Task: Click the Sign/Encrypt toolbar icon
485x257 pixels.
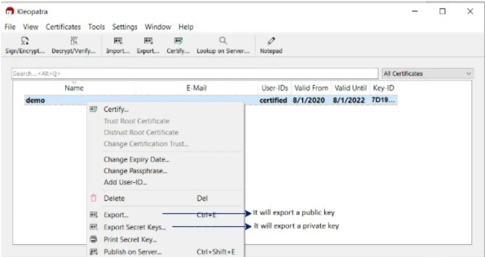Action: tap(25, 41)
